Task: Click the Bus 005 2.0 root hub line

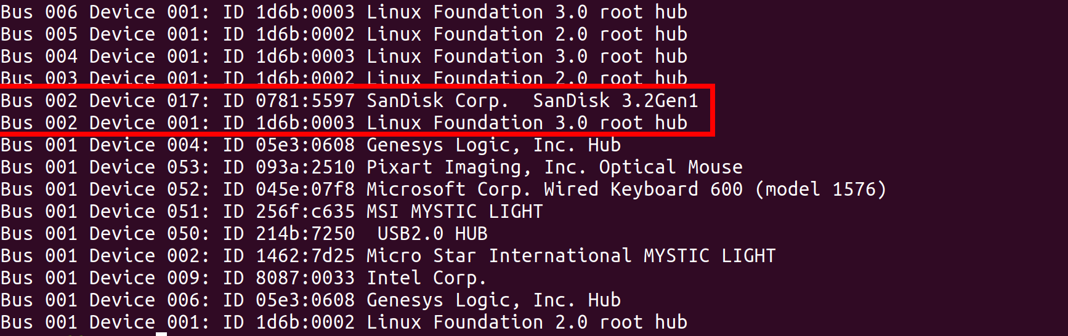Action: coord(344,34)
